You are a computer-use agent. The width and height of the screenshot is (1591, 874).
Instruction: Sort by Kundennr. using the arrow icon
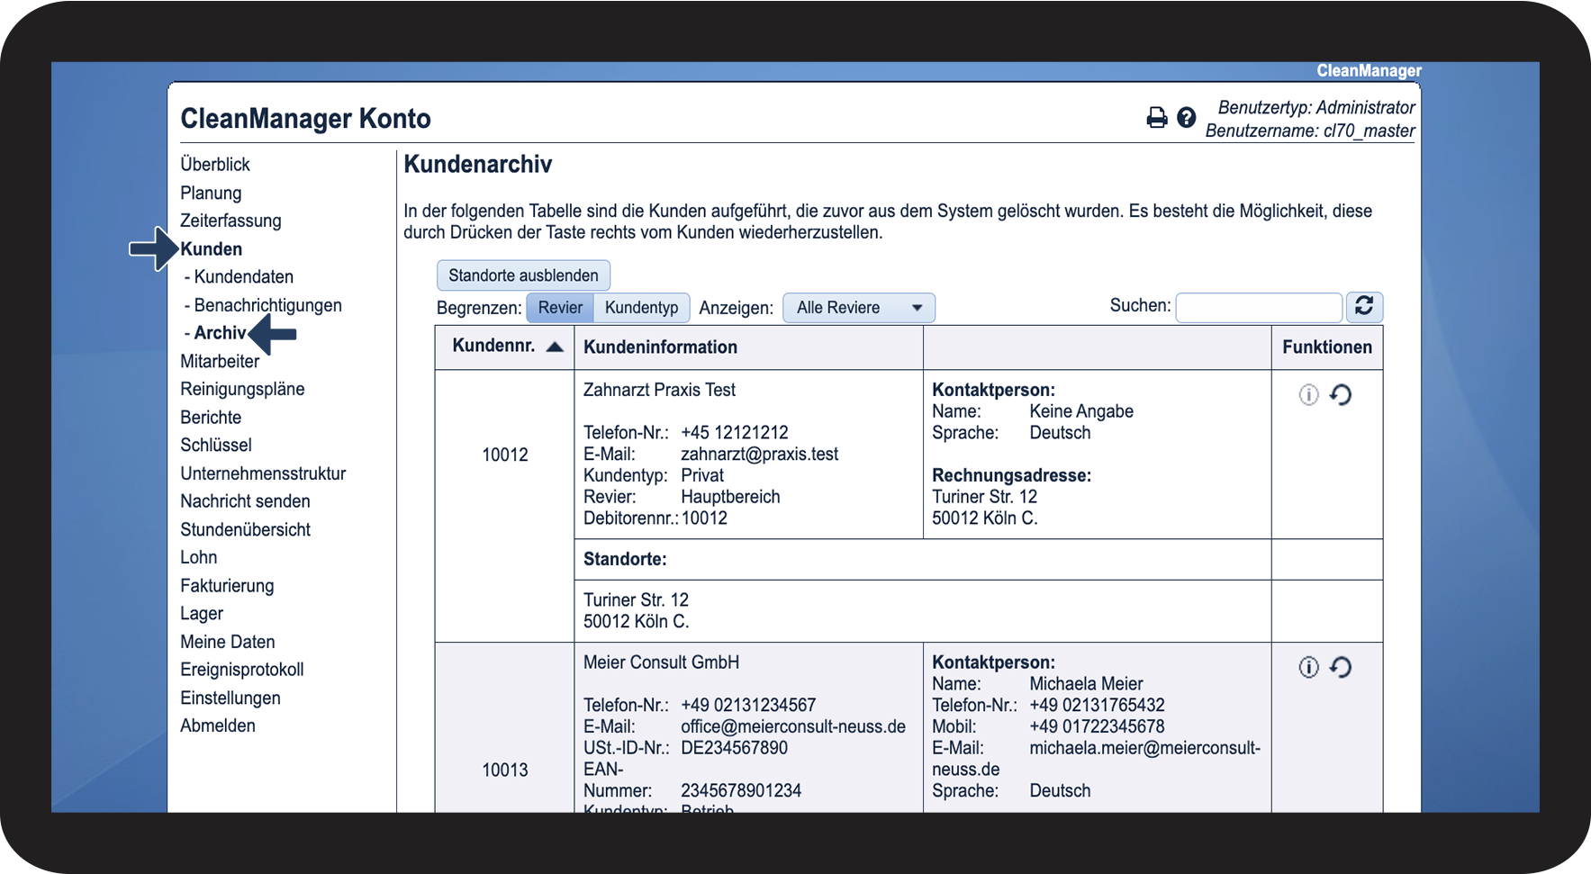coord(555,347)
